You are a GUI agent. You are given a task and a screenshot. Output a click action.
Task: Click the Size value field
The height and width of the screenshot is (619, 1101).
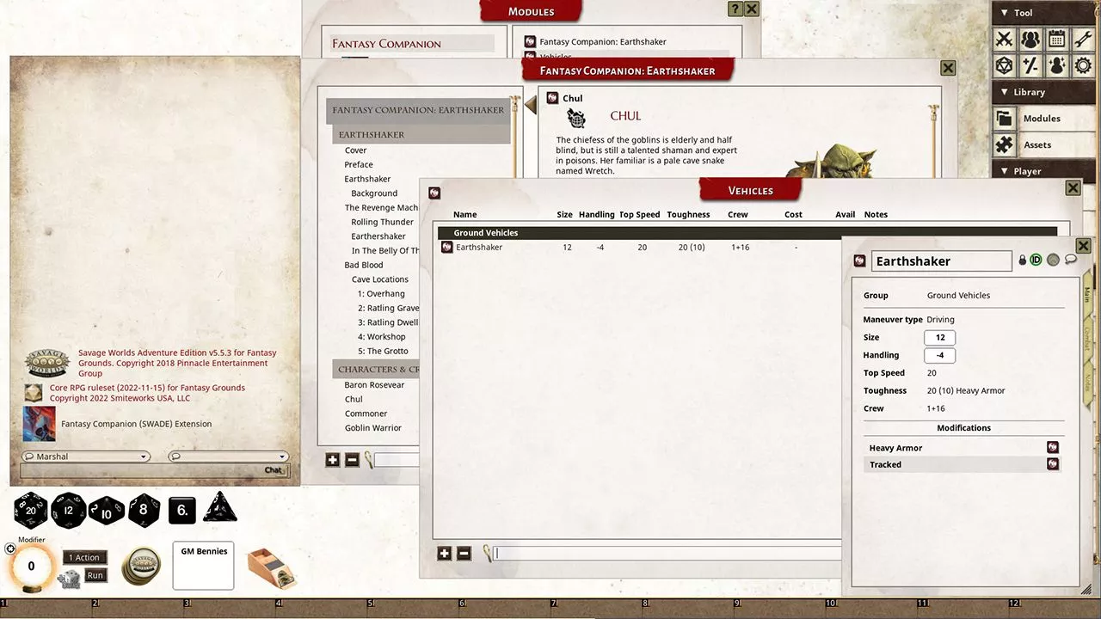coord(939,338)
